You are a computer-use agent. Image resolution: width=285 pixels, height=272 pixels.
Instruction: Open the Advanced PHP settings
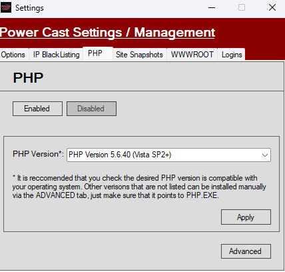[x=246, y=251]
